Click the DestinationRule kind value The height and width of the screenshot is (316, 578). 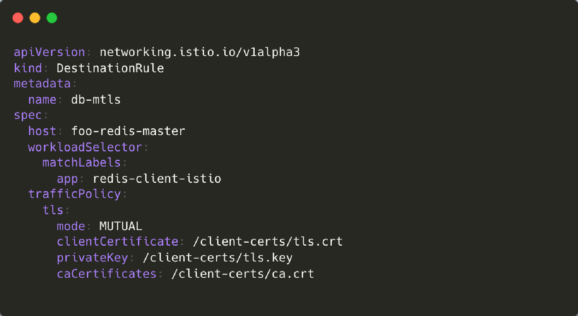[x=110, y=68]
